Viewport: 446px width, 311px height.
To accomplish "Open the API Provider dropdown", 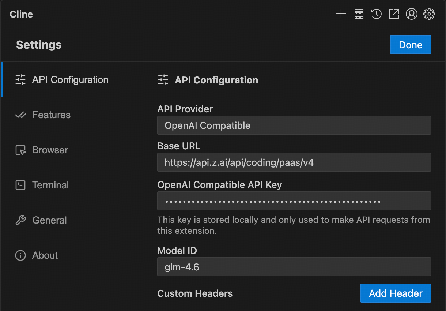I will pyautogui.click(x=294, y=125).
